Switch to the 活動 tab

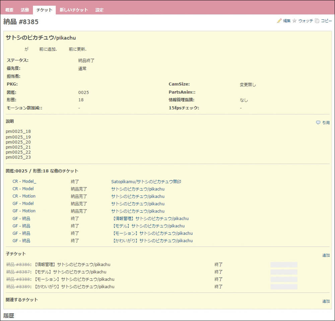(25, 10)
